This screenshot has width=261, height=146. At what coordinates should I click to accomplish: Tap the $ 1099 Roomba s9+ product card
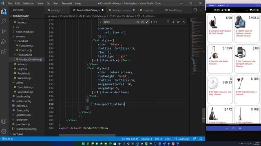click(220, 59)
